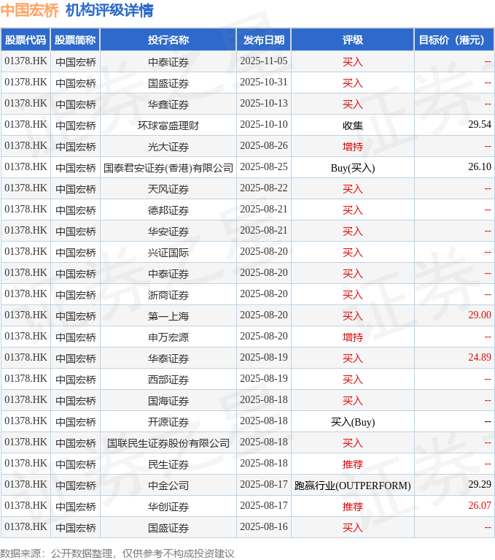Click the 买入 rating in 天风证券 row
The image size is (495, 560).
pyautogui.click(x=353, y=189)
